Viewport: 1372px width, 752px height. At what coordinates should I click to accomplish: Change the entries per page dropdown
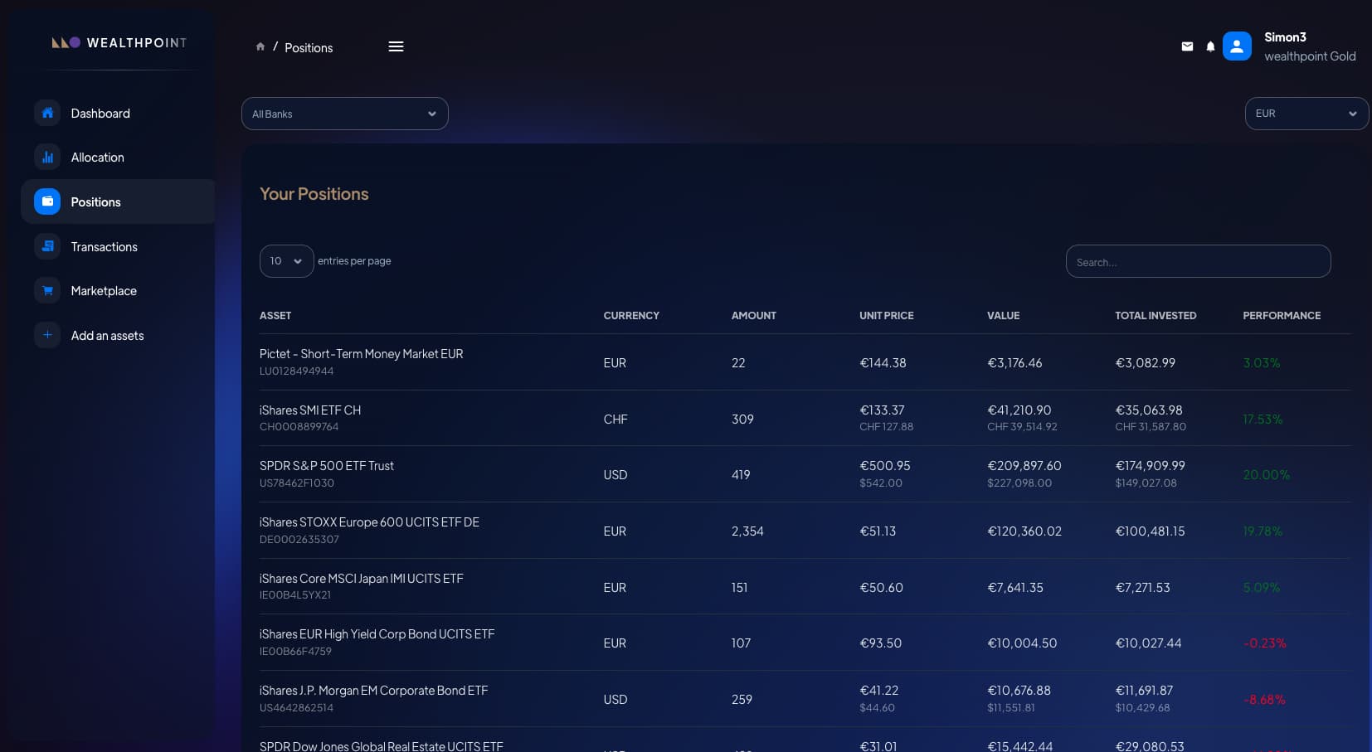286,261
